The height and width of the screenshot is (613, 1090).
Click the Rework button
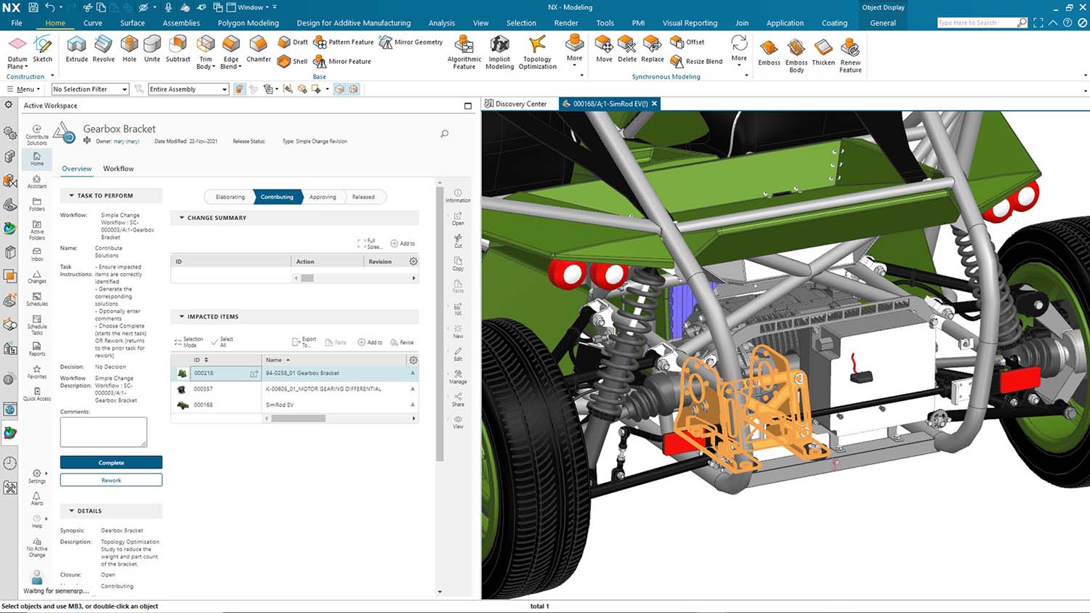pyautogui.click(x=110, y=480)
